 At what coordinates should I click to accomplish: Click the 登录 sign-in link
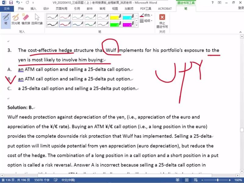click(241, 9)
